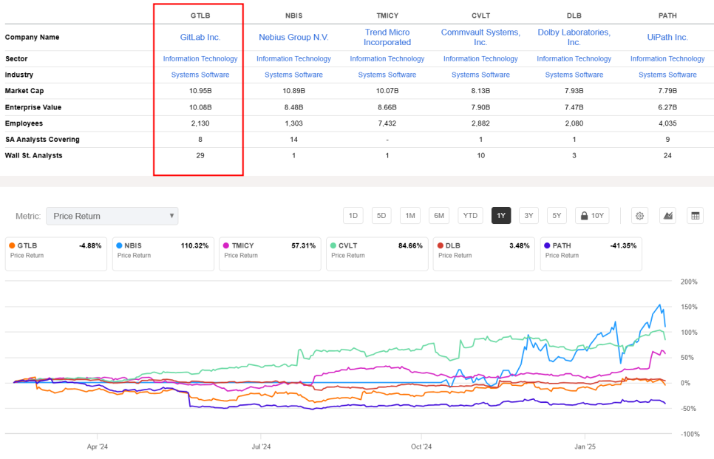The height and width of the screenshot is (459, 714).
Task: Click the DLB ticker column header
Action: coord(574,16)
